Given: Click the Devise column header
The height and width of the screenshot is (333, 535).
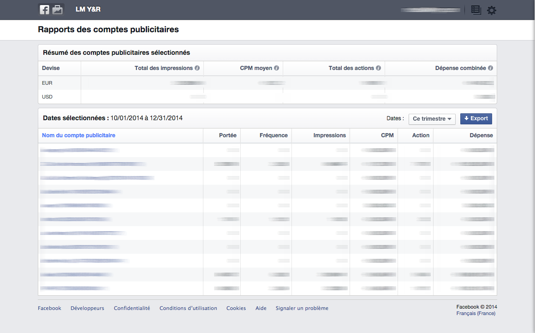Looking at the screenshot, I should tap(51, 68).
